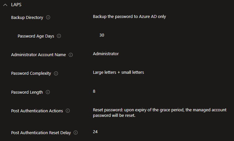Viewport: 234px width, 141px height.
Task: Open info icon beside Backup Directory
Action: (x=48, y=17)
